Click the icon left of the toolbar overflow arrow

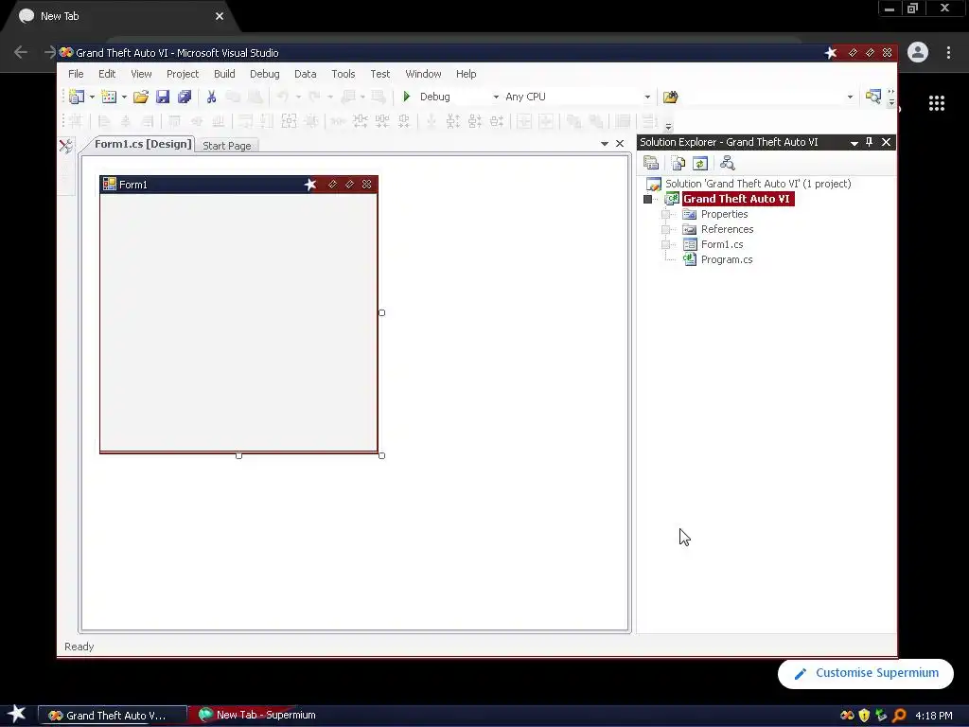click(873, 97)
